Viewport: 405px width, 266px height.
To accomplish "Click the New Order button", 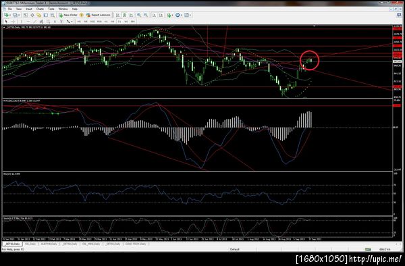I will pos(68,16).
